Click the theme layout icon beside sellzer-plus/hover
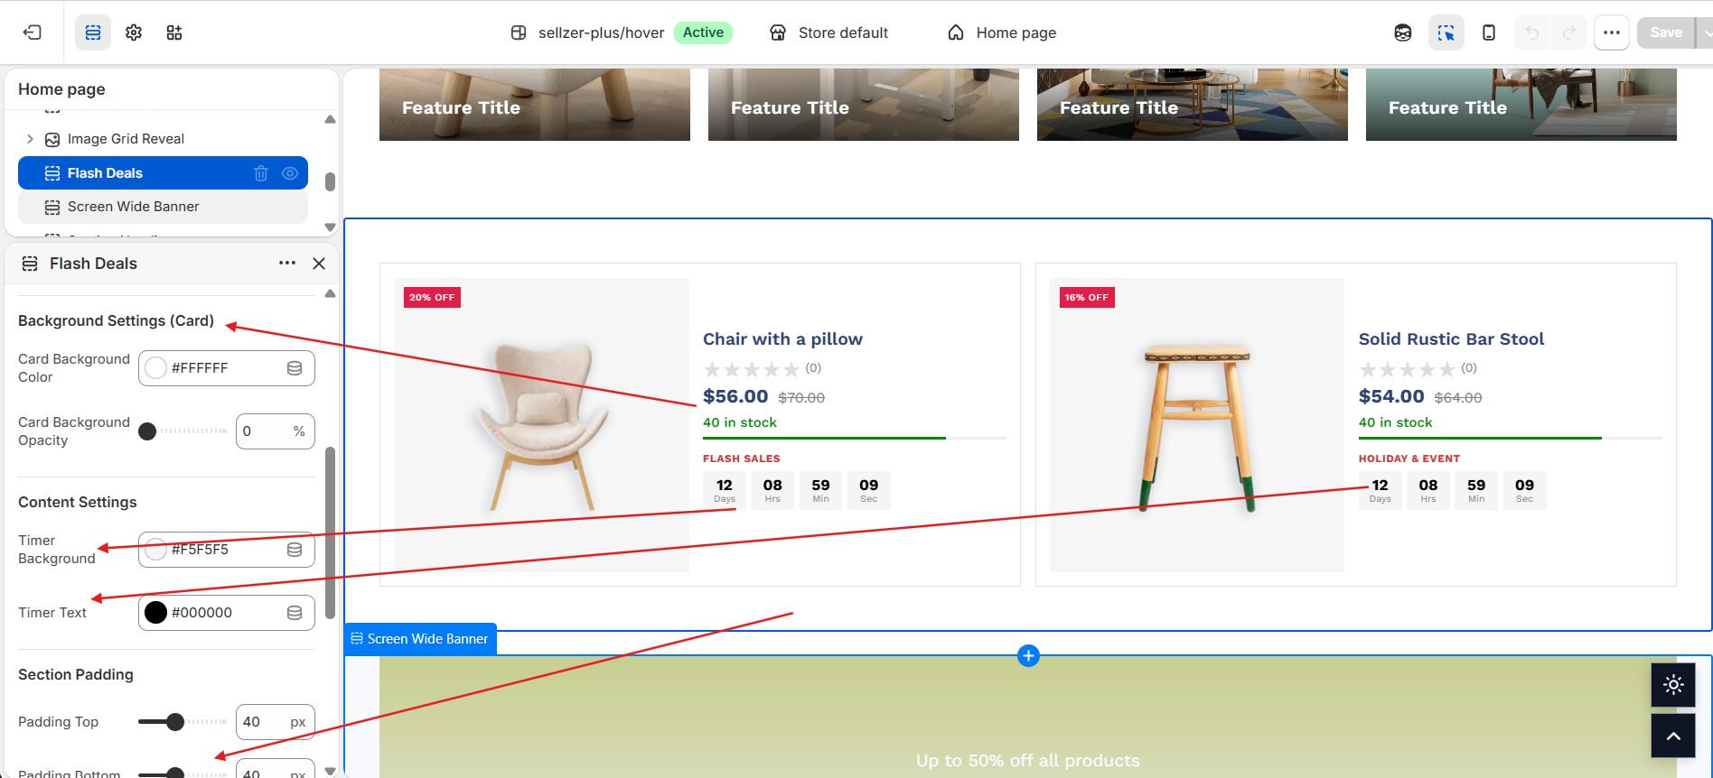The image size is (1713, 778). (519, 32)
